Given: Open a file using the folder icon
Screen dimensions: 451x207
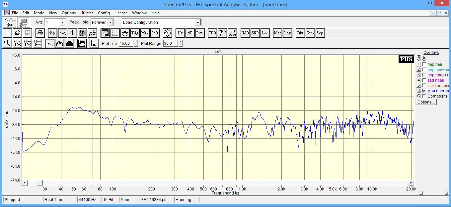Looking at the screenshot, I should click(18, 33).
